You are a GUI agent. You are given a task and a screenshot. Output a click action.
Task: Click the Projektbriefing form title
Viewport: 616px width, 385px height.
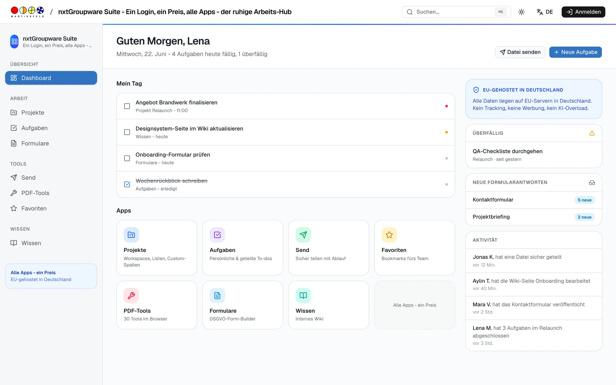491,217
